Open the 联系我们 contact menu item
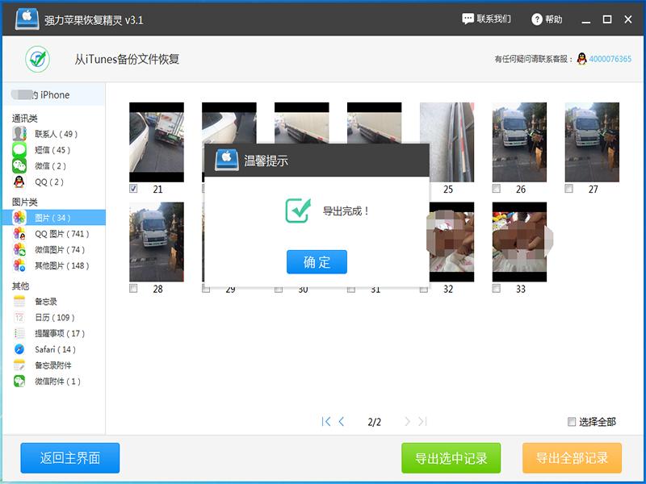646x484 pixels. tap(488, 19)
